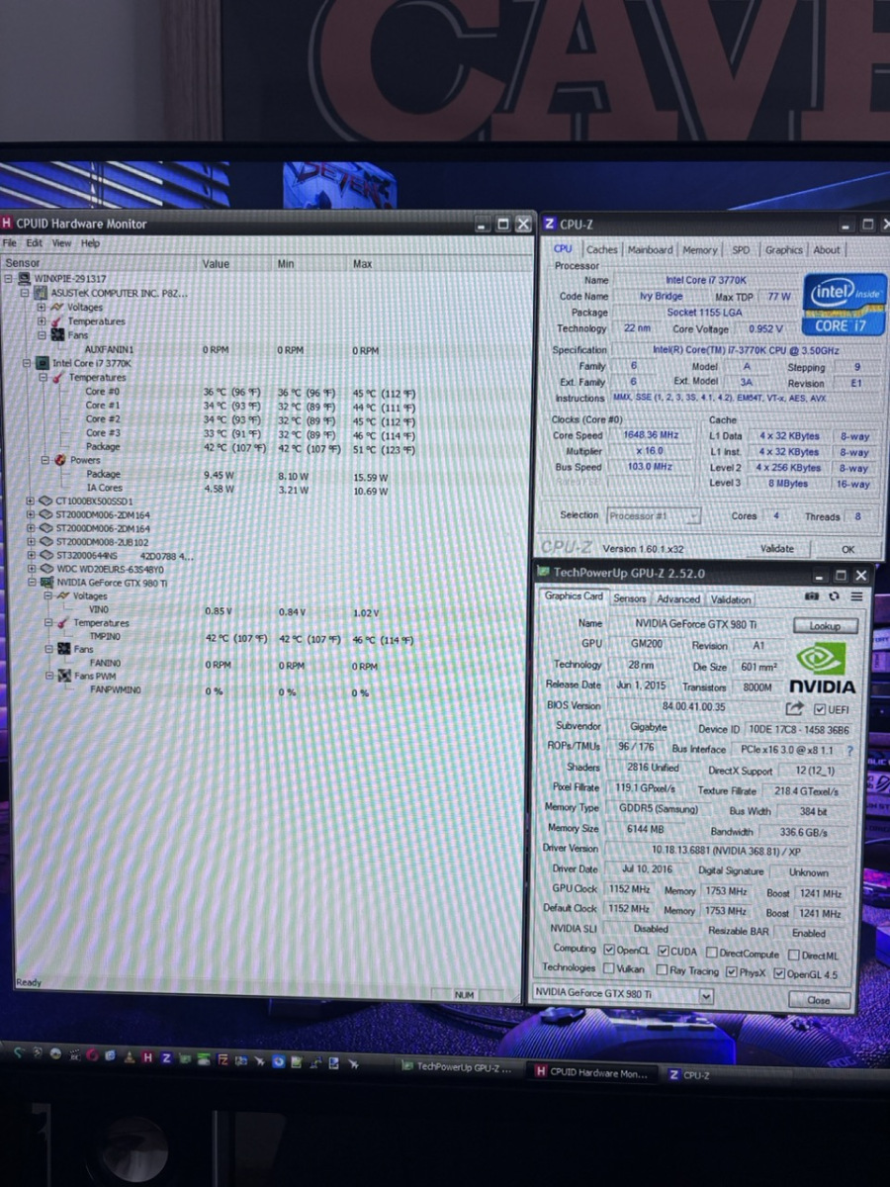The height and width of the screenshot is (1187, 890).
Task: Expand the CT1000BX500SSD1 drive node
Action: pyautogui.click(x=31, y=502)
